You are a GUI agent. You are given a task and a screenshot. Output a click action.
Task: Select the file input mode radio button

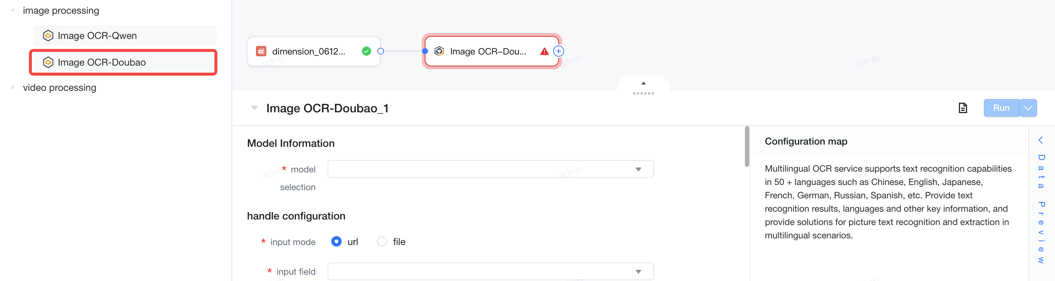(382, 242)
